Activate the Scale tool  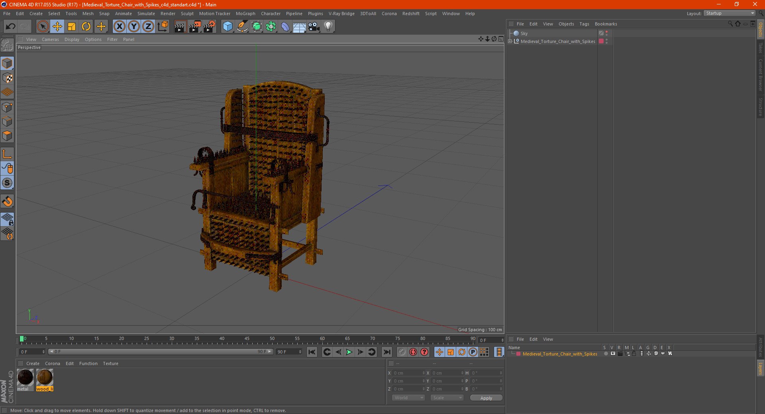click(72, 27)
